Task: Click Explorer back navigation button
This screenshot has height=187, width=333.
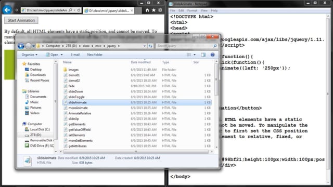Action: coord(21,46)
